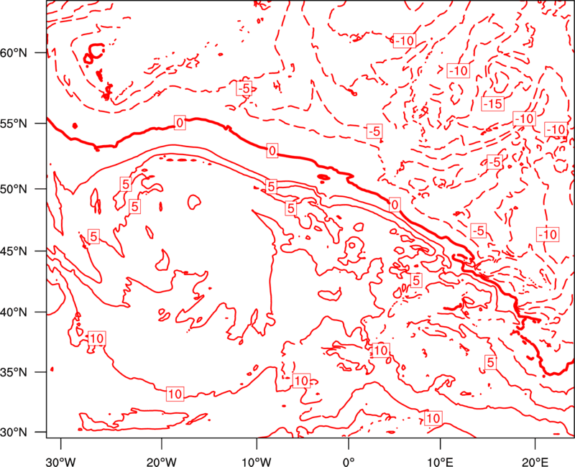Select the 0° longitude tick label
Viewport: 575px width, 467px height.
(349, 462)
